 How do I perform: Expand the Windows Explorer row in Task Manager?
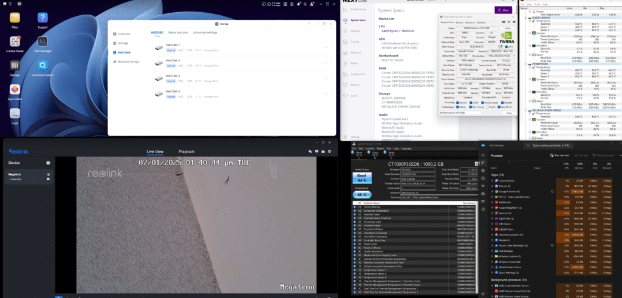click(492, 256)
